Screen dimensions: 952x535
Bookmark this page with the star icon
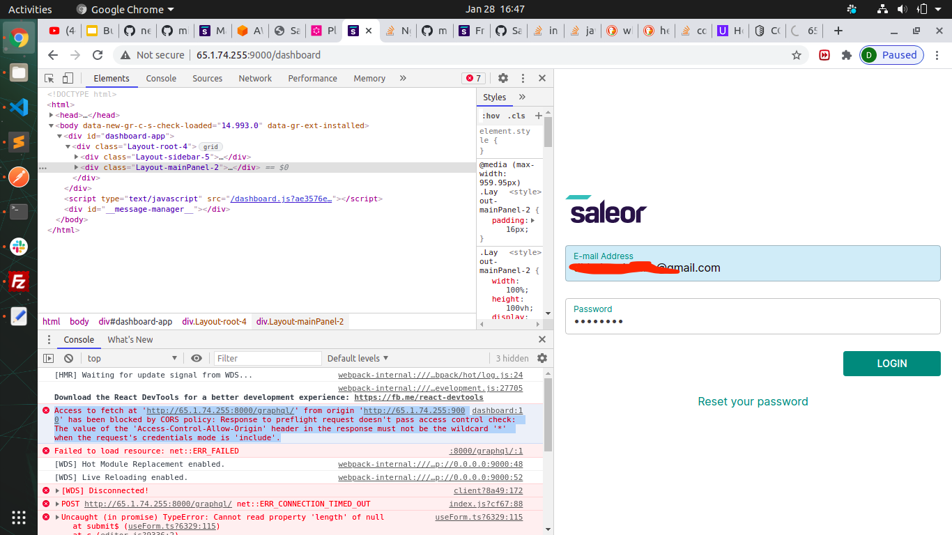pyautogui.click(x=797, y=55)
